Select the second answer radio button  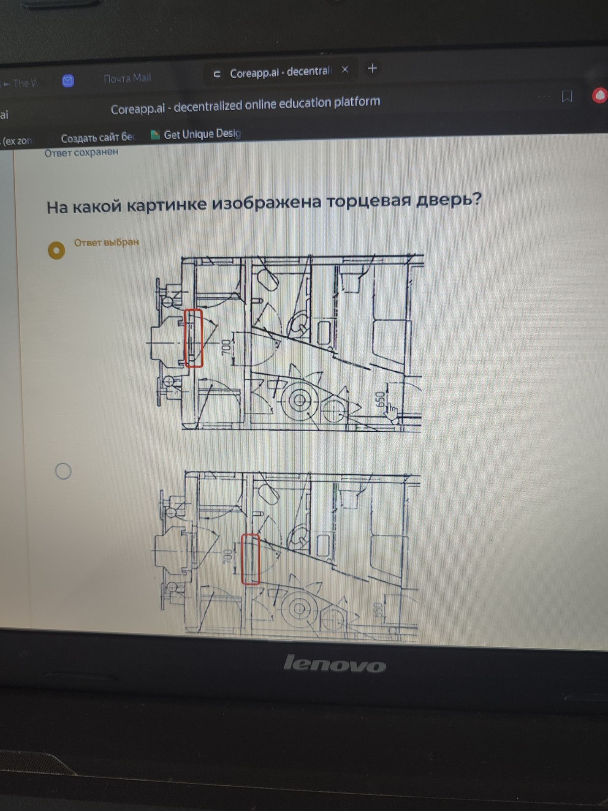[x=63, y=471]
